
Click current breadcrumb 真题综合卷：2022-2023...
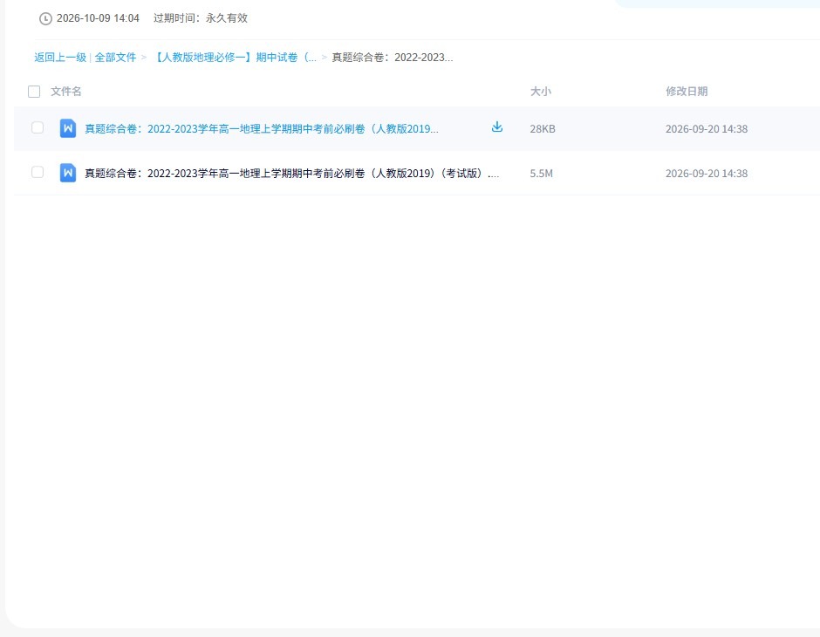[393, 57]
